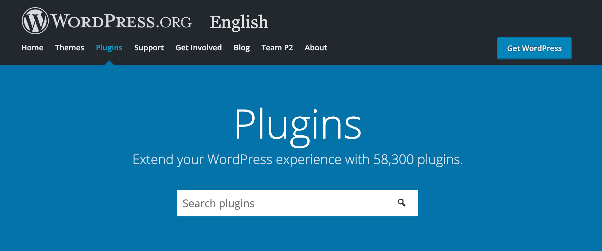The width and height of the screenshot is (602, 251).
Task: Click blank blue area below the search box
Action: 298,235
